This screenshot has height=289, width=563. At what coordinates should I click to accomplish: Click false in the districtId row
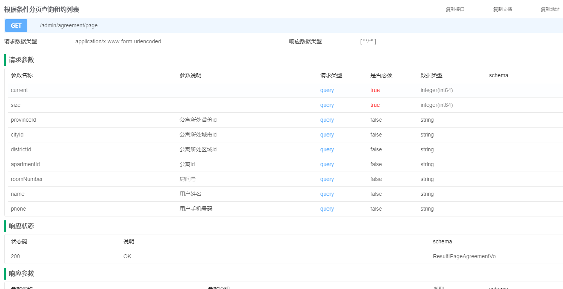tap(376, 149)
